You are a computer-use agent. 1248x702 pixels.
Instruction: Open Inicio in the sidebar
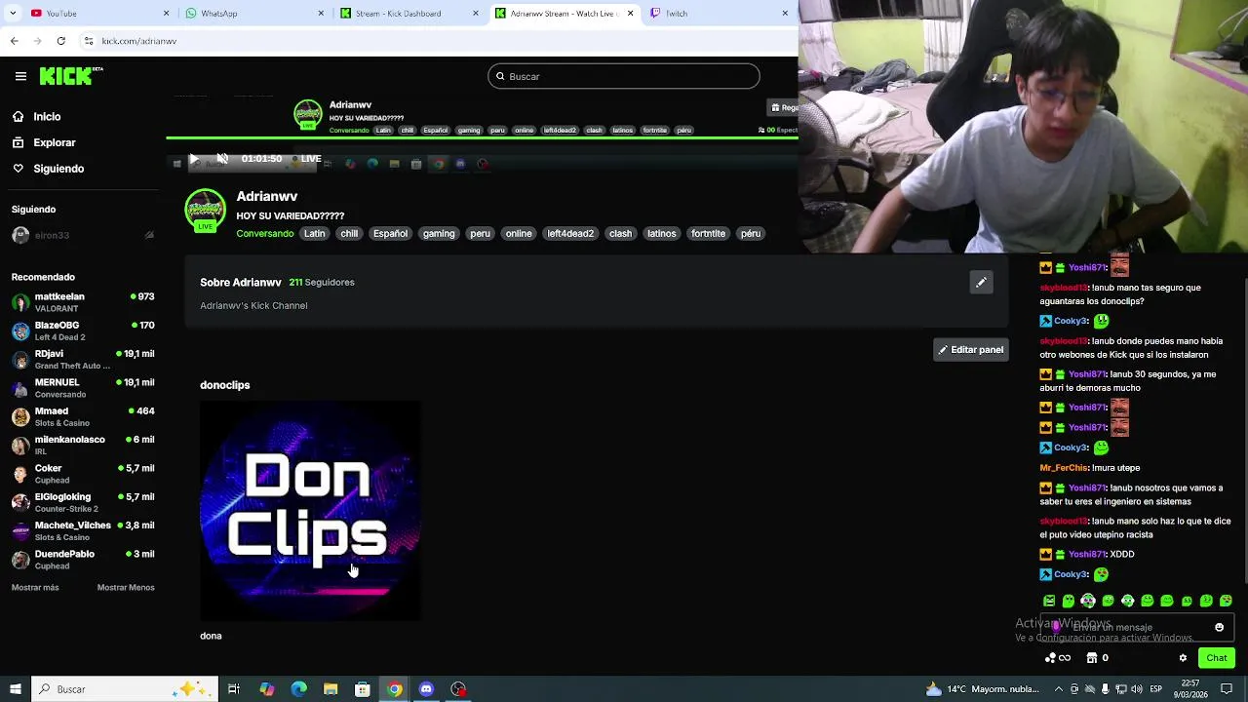47,117
